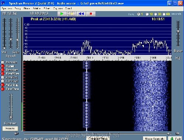Click the left arrow icon below the waterfall
184x140 pixels.
pos(16,133)
